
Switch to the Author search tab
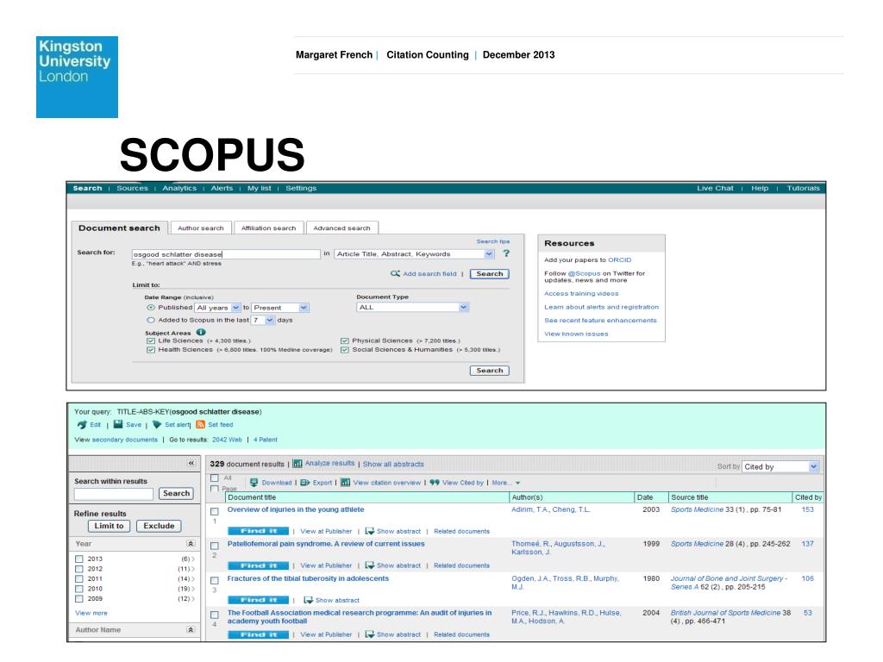[200, 228]
